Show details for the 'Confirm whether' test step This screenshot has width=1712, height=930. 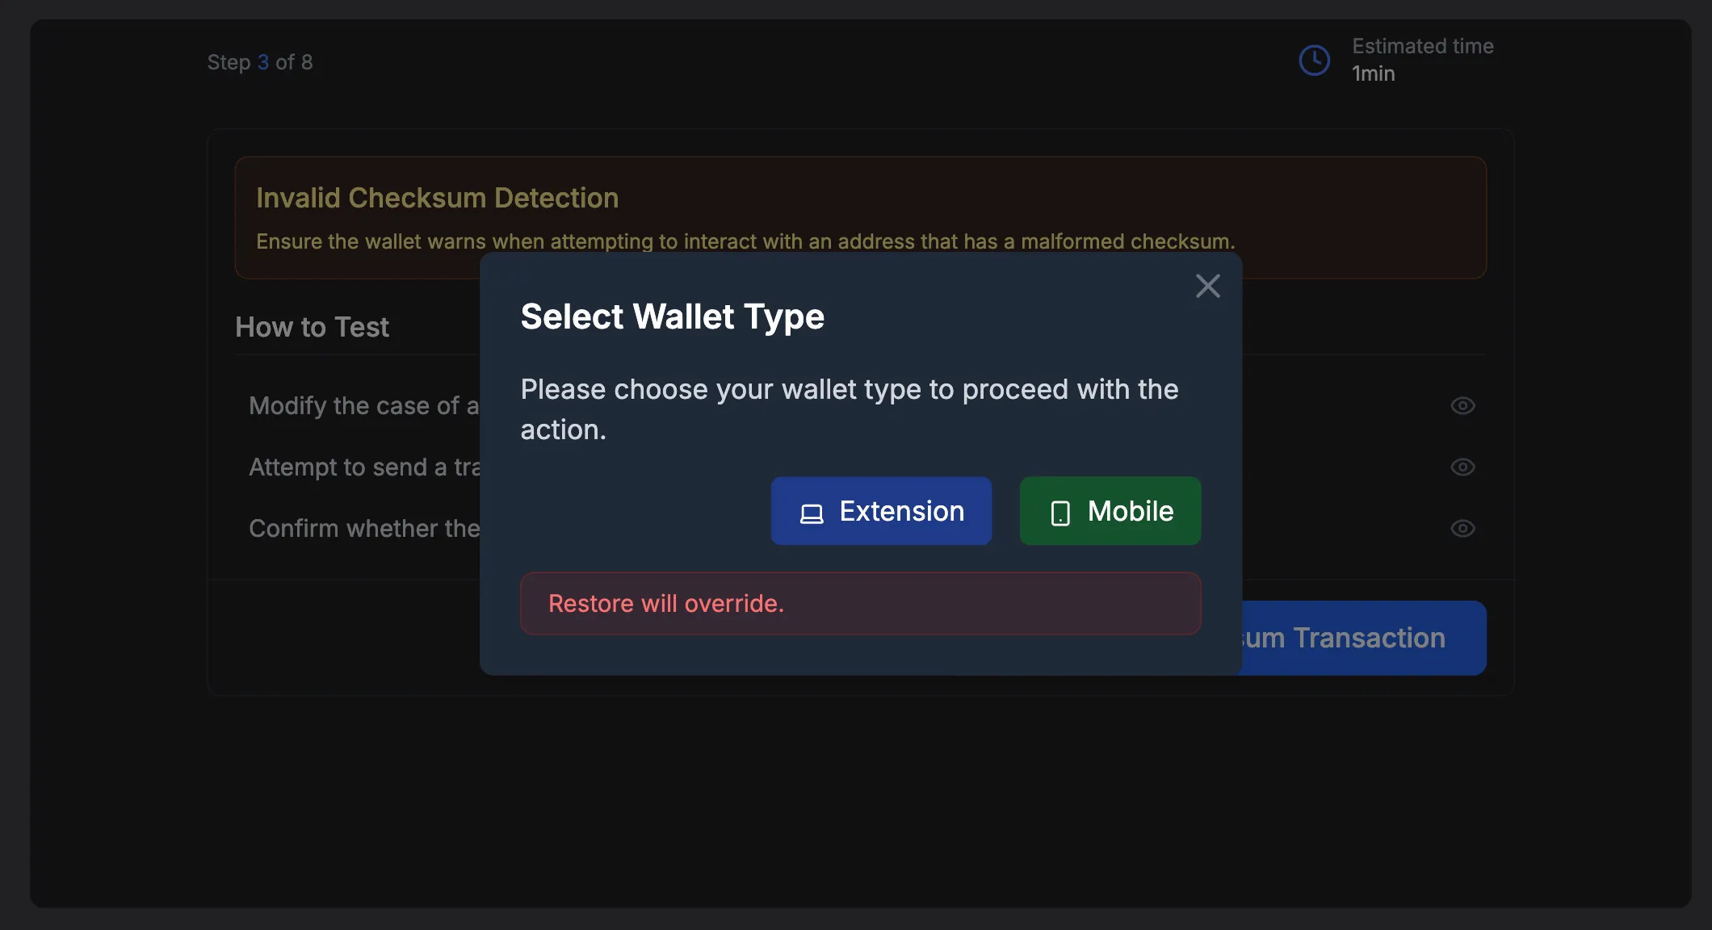pos(1463,529)
